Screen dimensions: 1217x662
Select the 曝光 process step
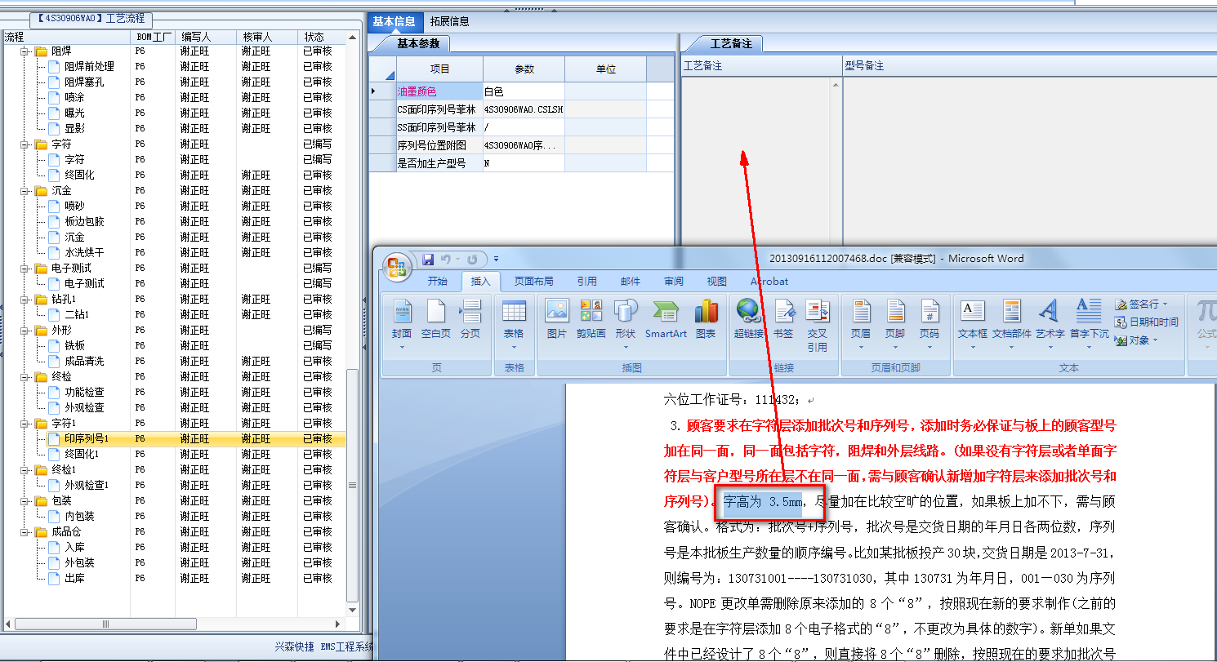(x=74, y=113)
